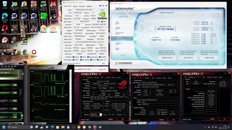Open Microsoft Store from the taskbar

point(57,127)
